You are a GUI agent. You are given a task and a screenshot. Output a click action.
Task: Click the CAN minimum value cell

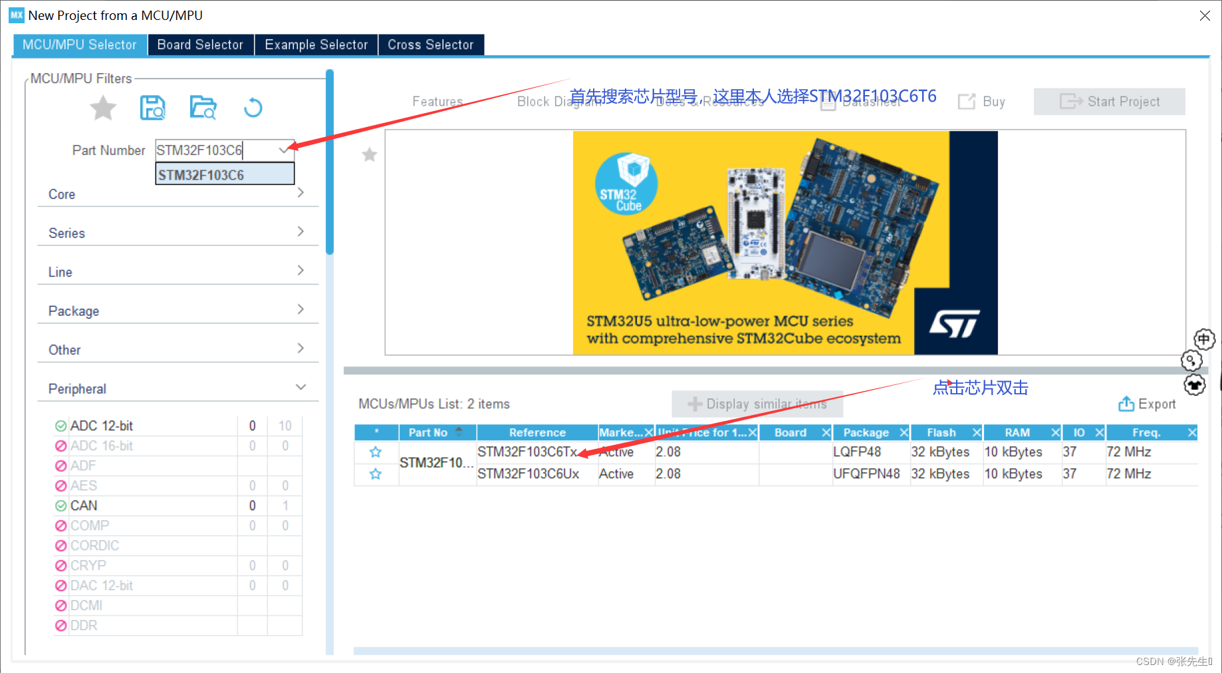(x=253, y=505)
